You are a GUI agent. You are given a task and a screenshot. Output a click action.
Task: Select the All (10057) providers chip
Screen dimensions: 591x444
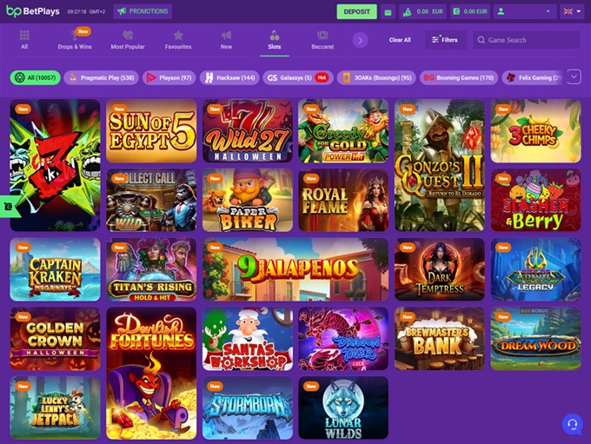[36, 77]
